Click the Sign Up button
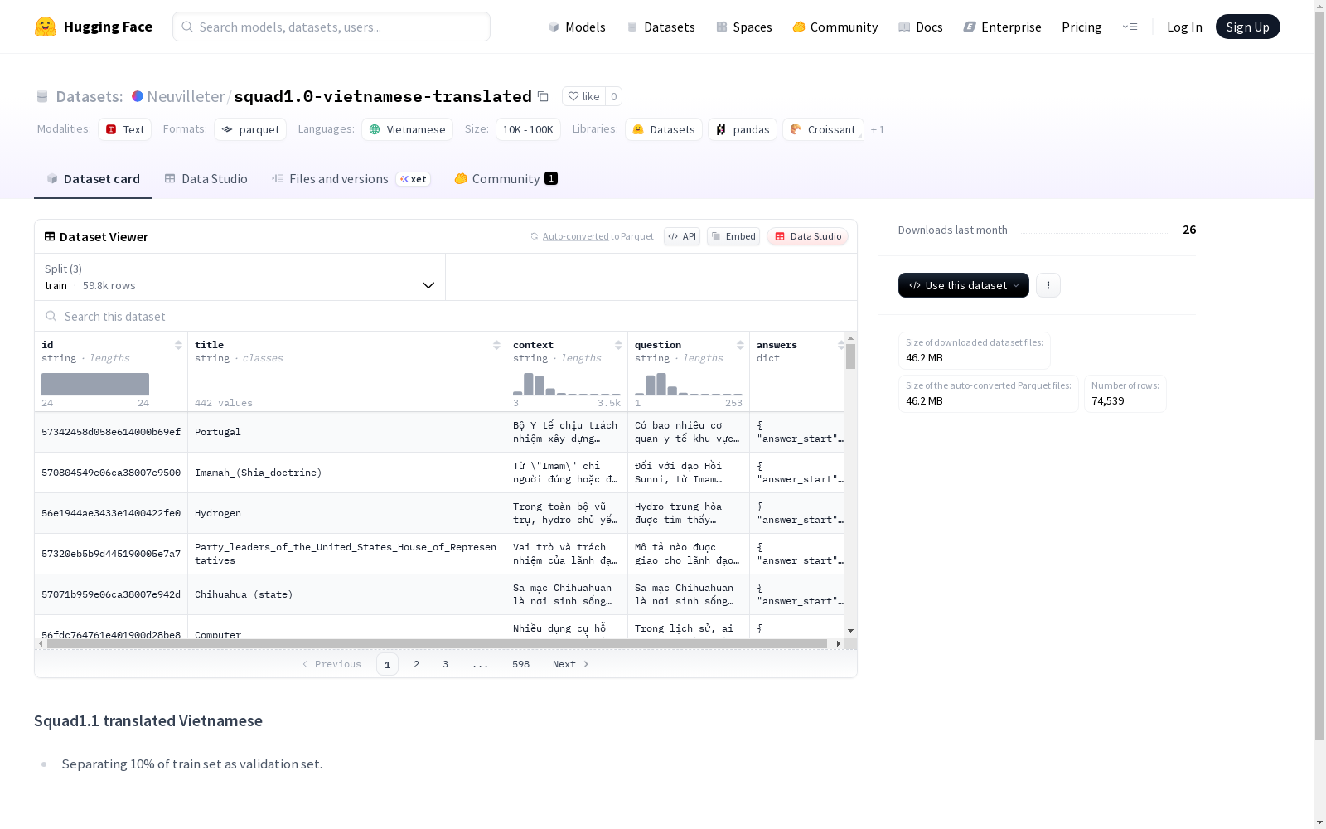Image resolution: width=1326 pixels, height=829 pixels. click(x=1247, y=27)
